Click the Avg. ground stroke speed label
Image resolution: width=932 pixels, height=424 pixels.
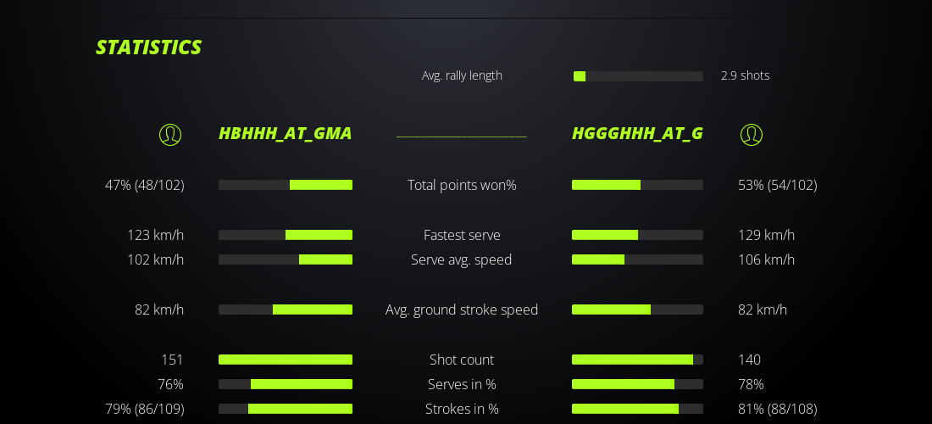pyautogui.click(x=462, y=310)
